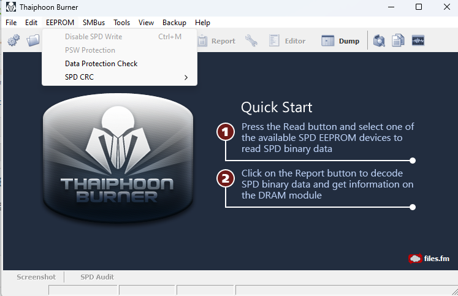Click the Dump toolbar label
458x296 pixels.
click(349, 41)
